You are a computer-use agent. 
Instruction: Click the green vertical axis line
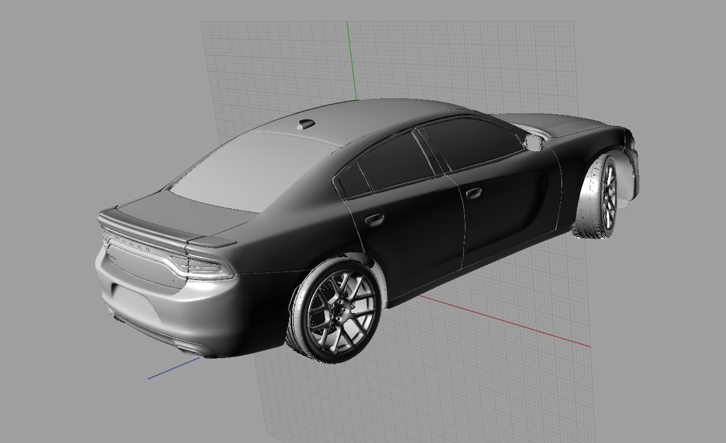(352, 62)
